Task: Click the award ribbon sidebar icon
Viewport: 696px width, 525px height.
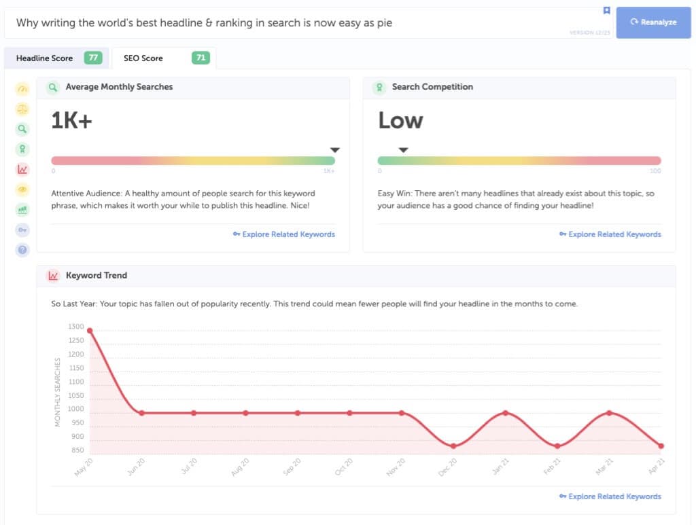Action: click(22, 149)
